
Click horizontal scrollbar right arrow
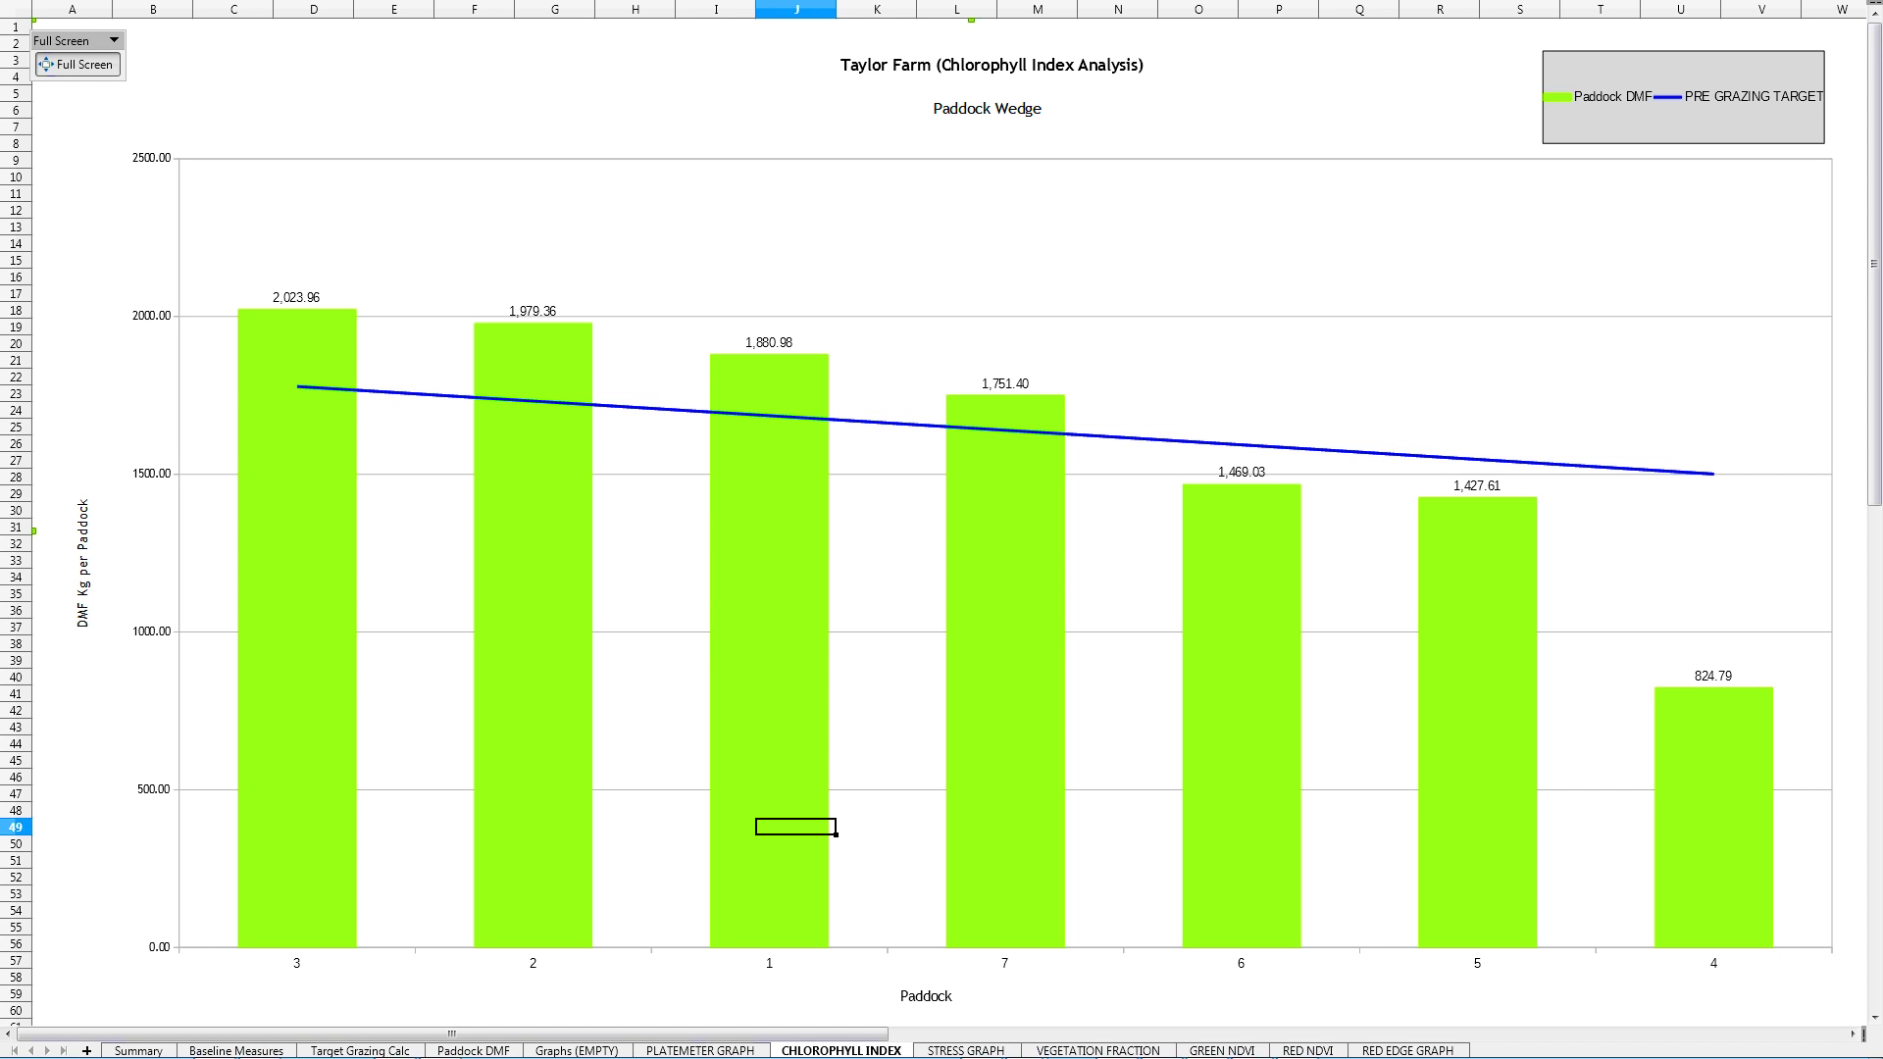click(1854, 1034)
